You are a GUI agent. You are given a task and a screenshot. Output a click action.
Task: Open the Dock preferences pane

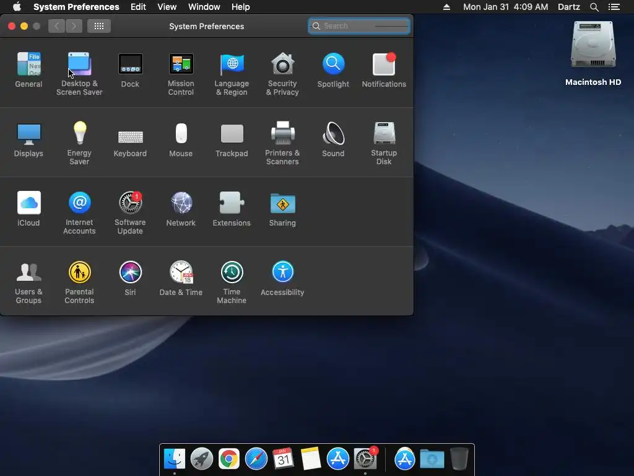click(130, 69)
